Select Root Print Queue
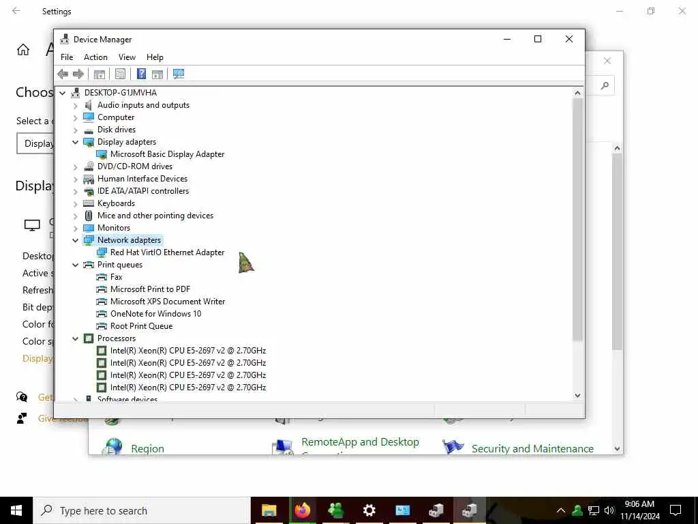 [x=141, y=326]
